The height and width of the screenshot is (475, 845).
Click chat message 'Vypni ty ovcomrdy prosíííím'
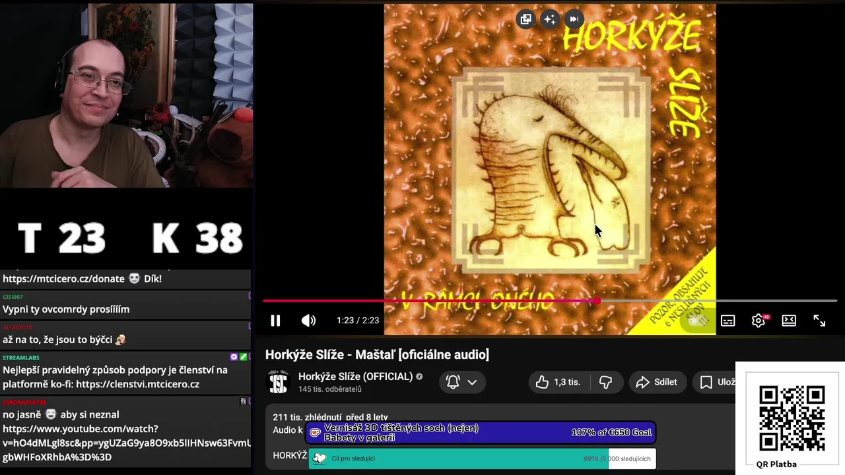click(66, 309)
